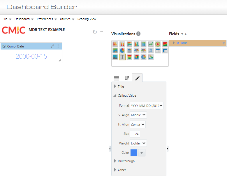This screenshot has width=227, height=180.
Task: Open the Est Compl Date widget kebab menu
Action: coord(58,46)
